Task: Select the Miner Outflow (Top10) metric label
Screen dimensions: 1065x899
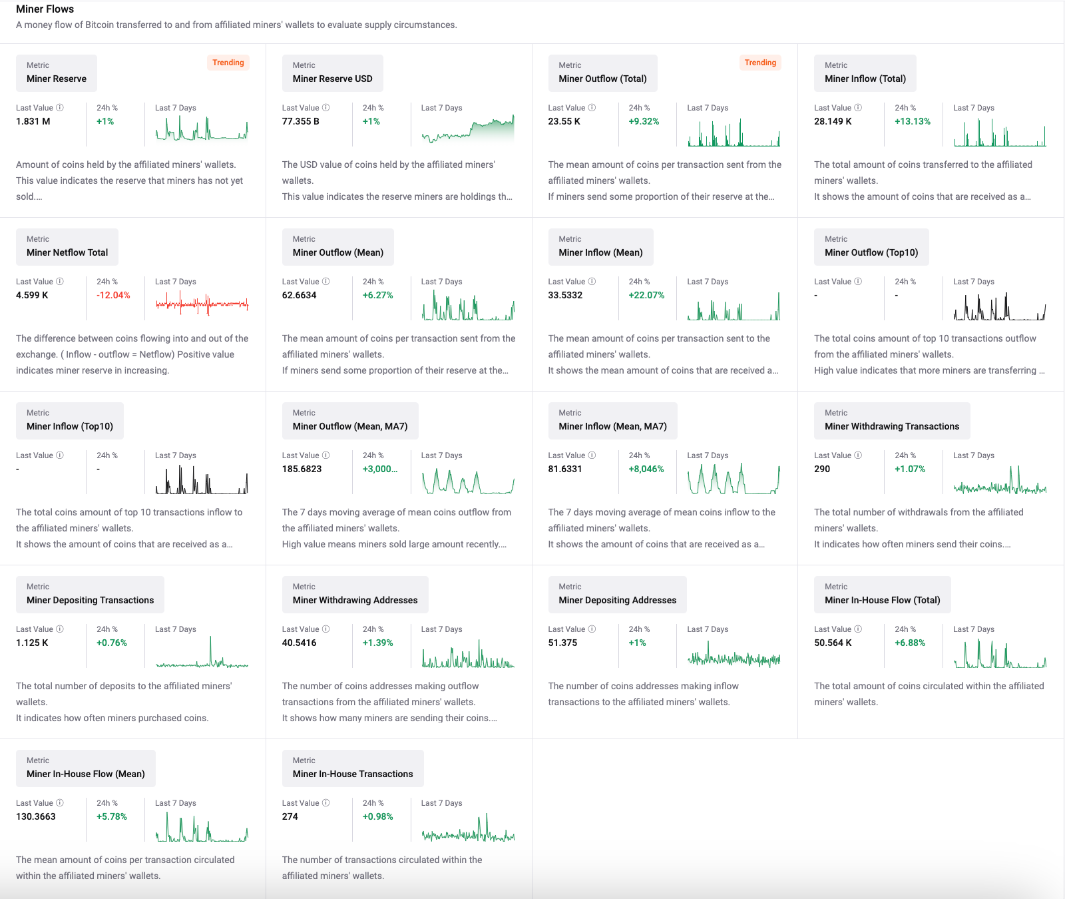Action: [871, 252]
